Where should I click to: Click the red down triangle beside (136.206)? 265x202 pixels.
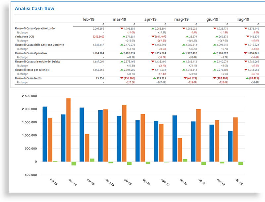(122, 78)
